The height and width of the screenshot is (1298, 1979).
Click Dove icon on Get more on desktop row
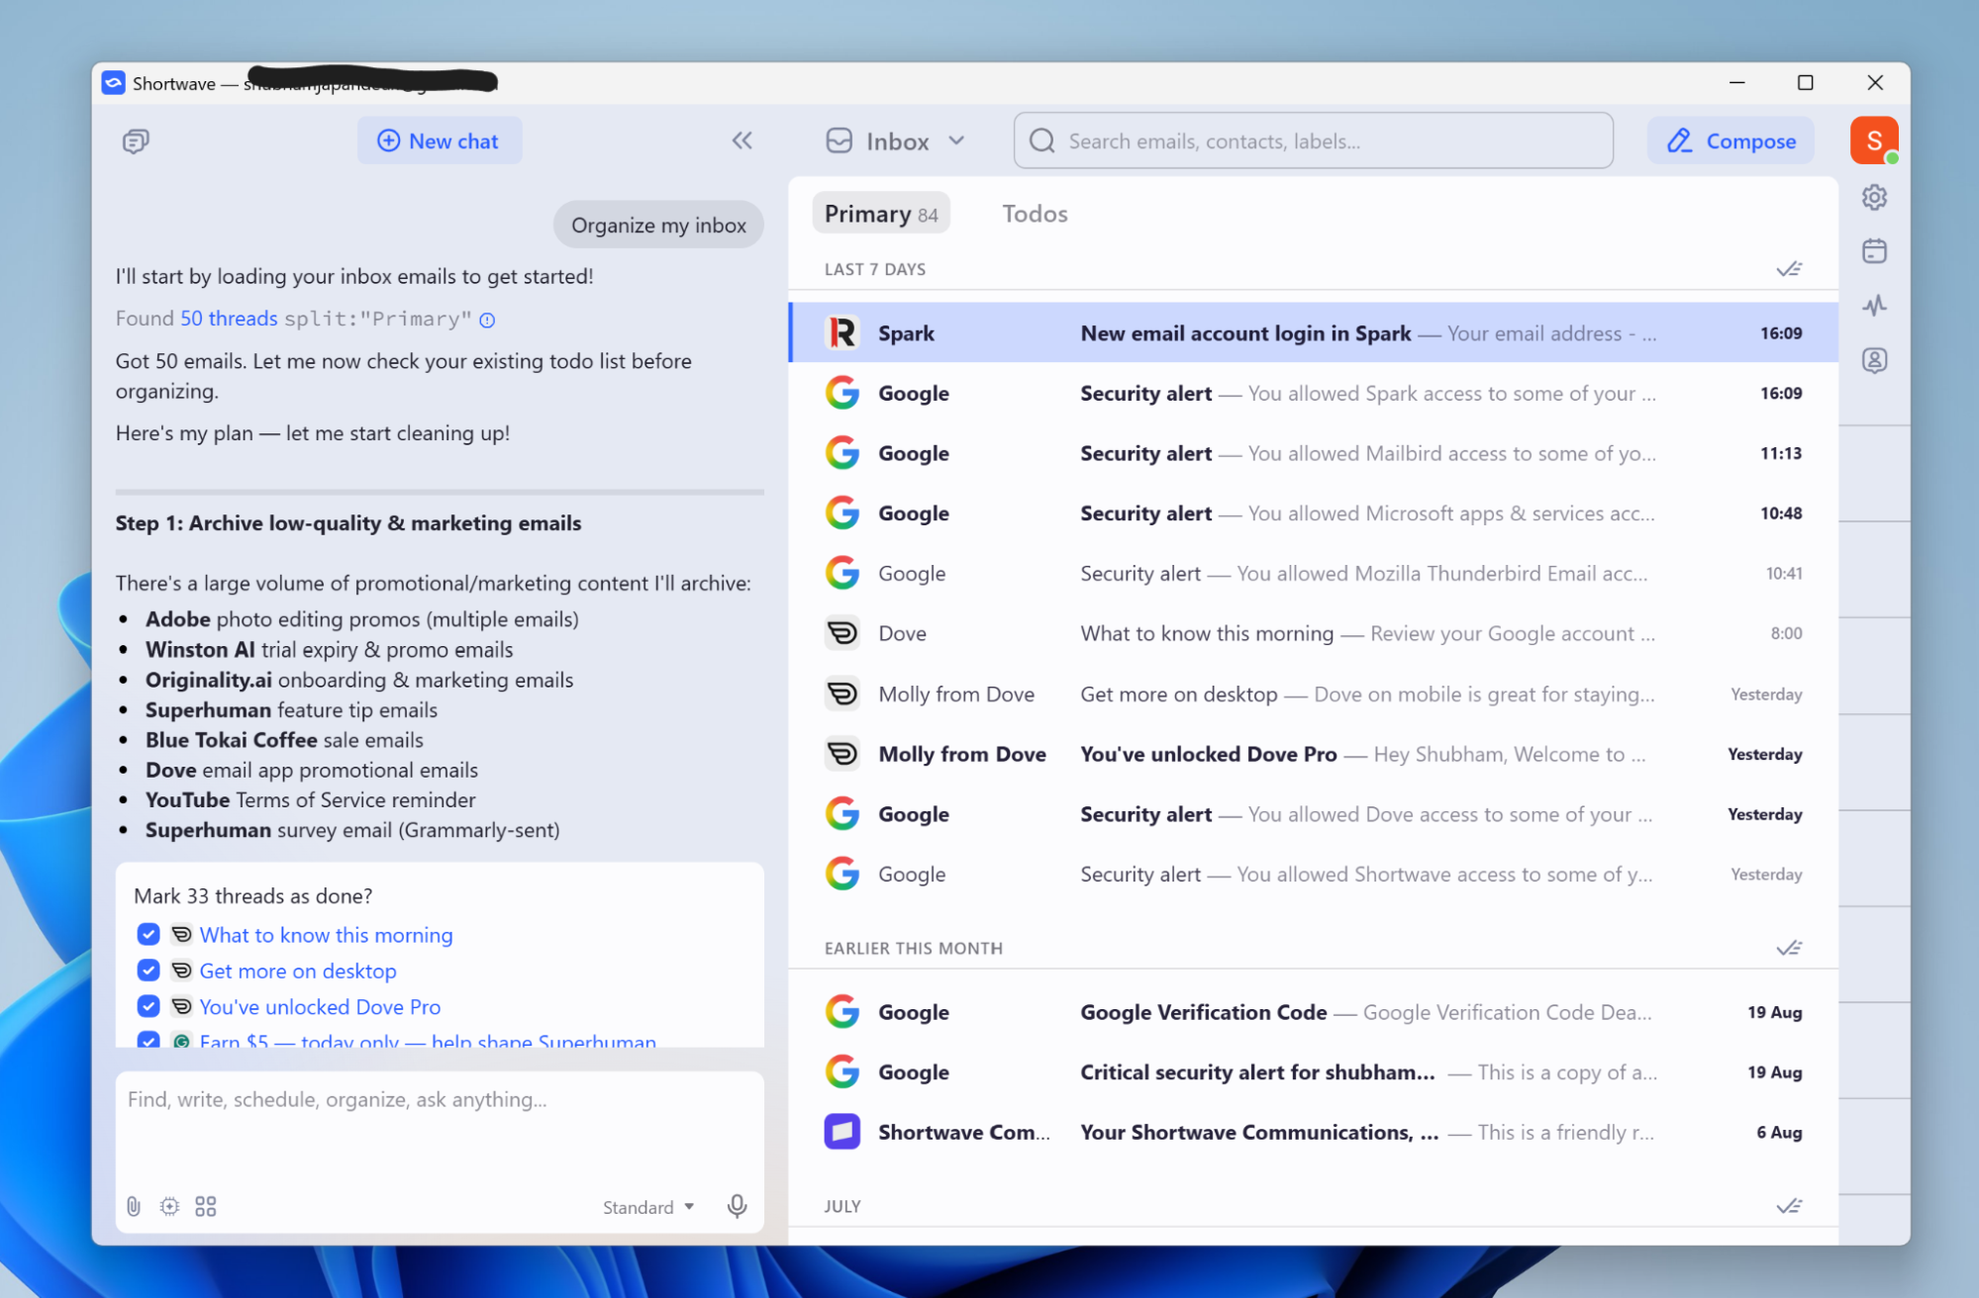(x=842, y=695)
